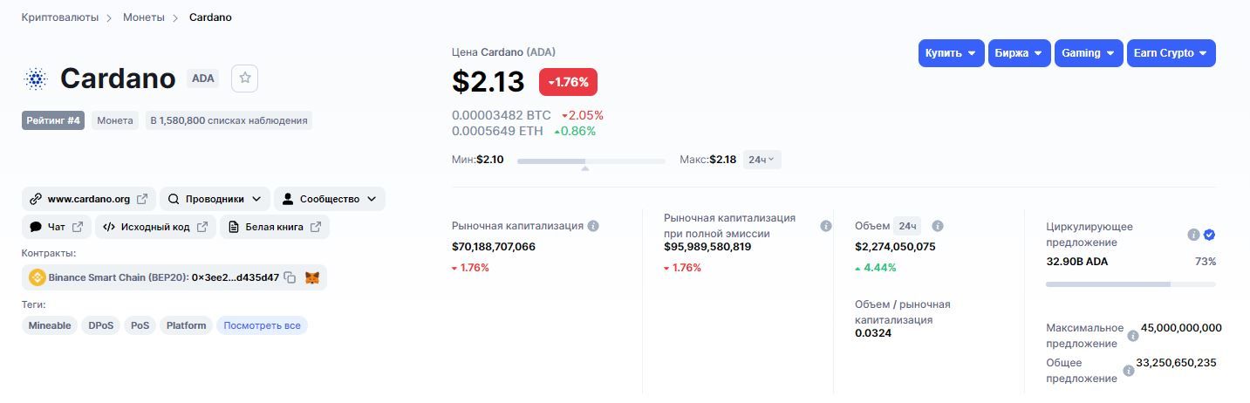The image size is (1250, 403).
Task: Click info icon beside Рыночная капитализация
Action: 593,226
